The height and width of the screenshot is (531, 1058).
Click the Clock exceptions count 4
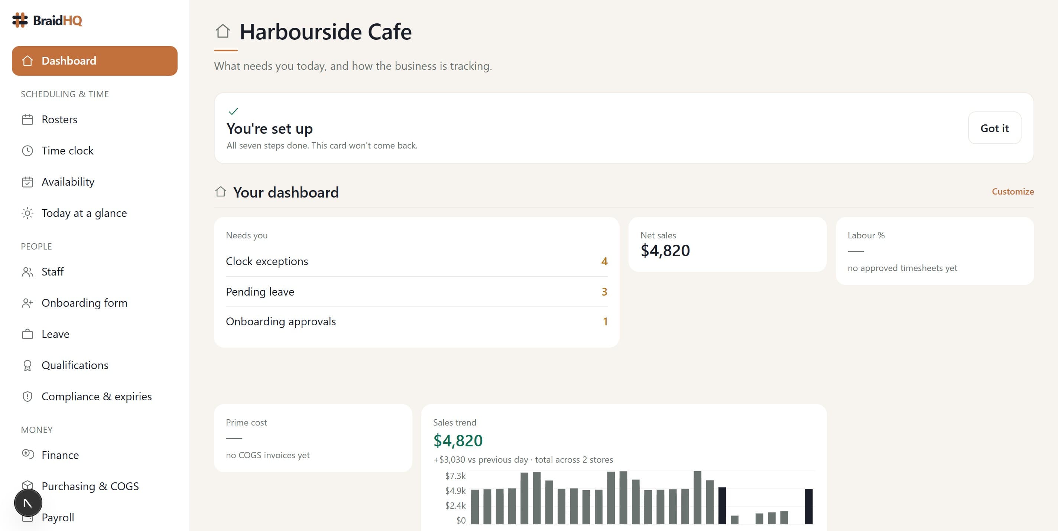click(x=604, y=261)
